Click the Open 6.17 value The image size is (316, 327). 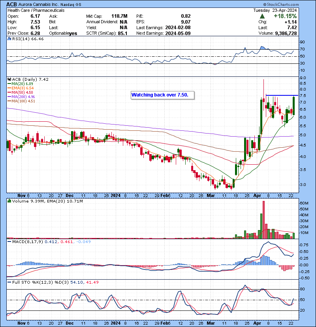35,16
